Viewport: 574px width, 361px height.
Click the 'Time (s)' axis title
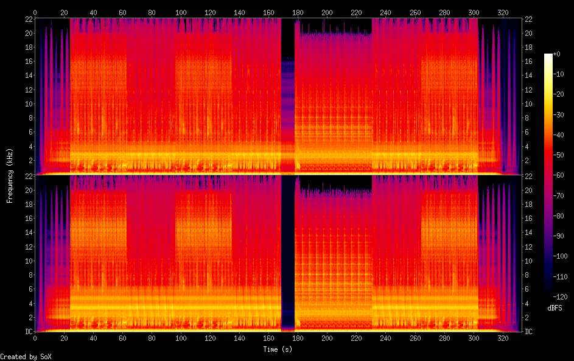point(278,349)
